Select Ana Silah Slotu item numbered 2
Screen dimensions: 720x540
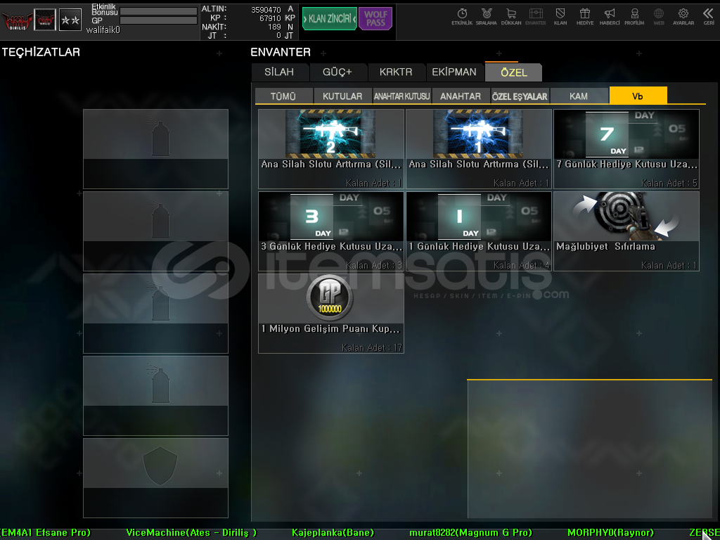(x=331, y=149)
